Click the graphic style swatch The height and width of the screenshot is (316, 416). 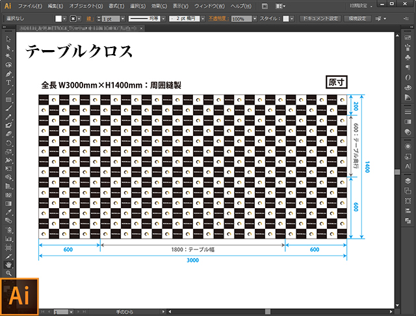(x=286, y=19)
